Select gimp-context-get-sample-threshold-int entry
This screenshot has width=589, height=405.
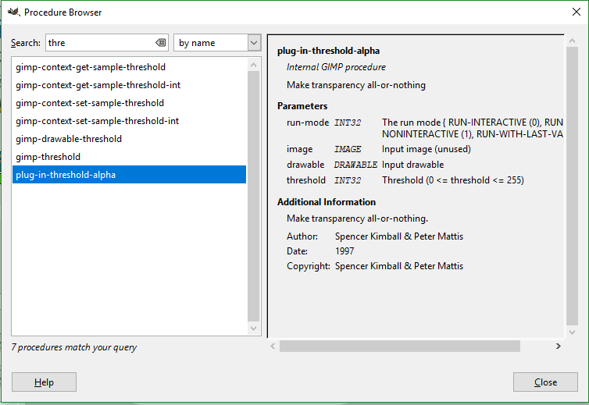pos(98,85)
